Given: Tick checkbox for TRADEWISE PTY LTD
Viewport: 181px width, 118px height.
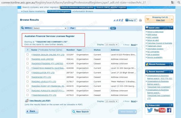Looking at the screenshot, I should pos(27,77).
